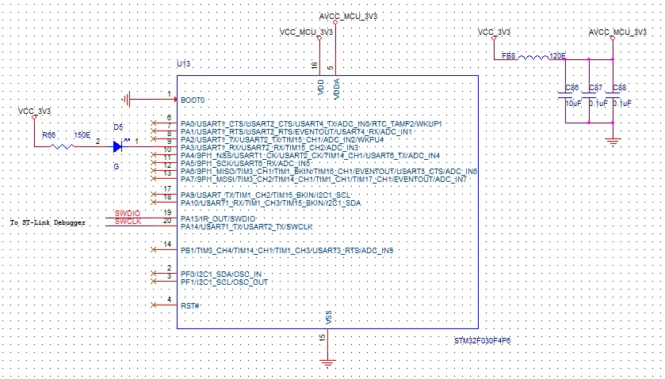
Task: Click the PB1/TIM3_CH4 pin name
Action: [x=287, y=250]
